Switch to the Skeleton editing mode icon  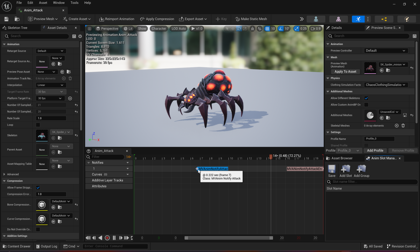tap(316, 19)
